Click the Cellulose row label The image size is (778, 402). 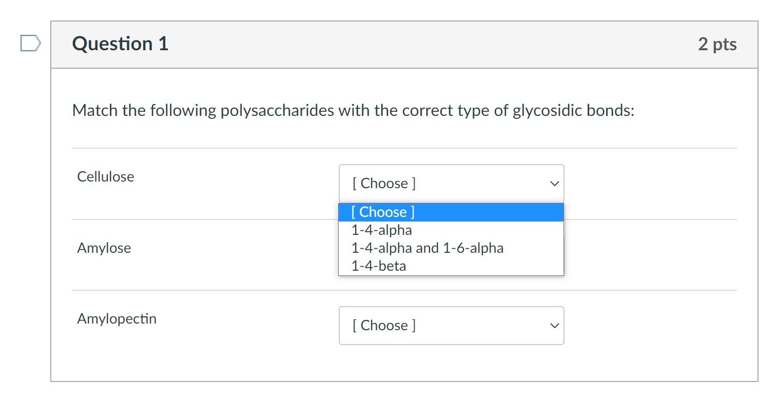click(105, 176)
